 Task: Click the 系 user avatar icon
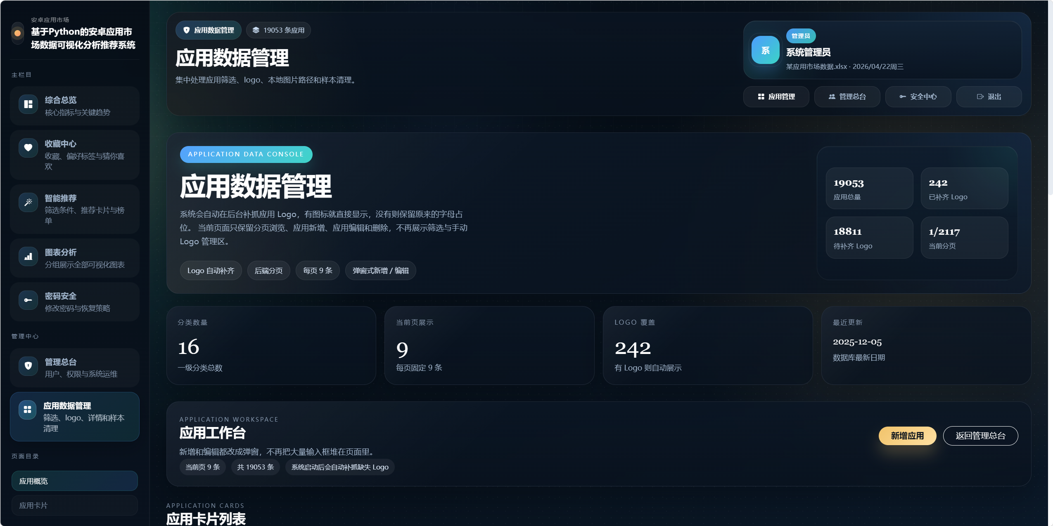[765, 50]
